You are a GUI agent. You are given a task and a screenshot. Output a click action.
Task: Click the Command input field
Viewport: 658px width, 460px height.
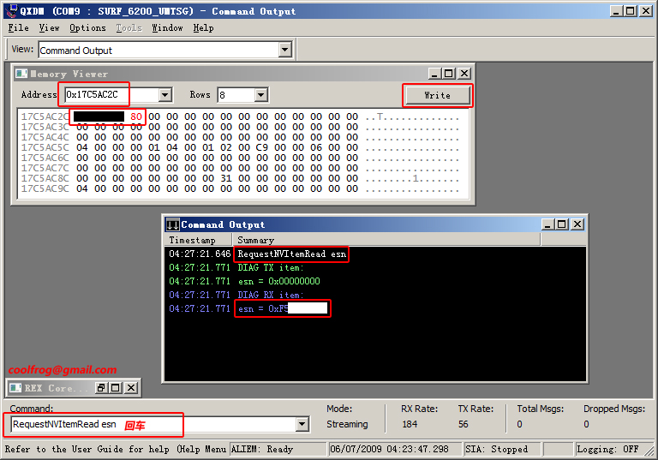[153, 424]
